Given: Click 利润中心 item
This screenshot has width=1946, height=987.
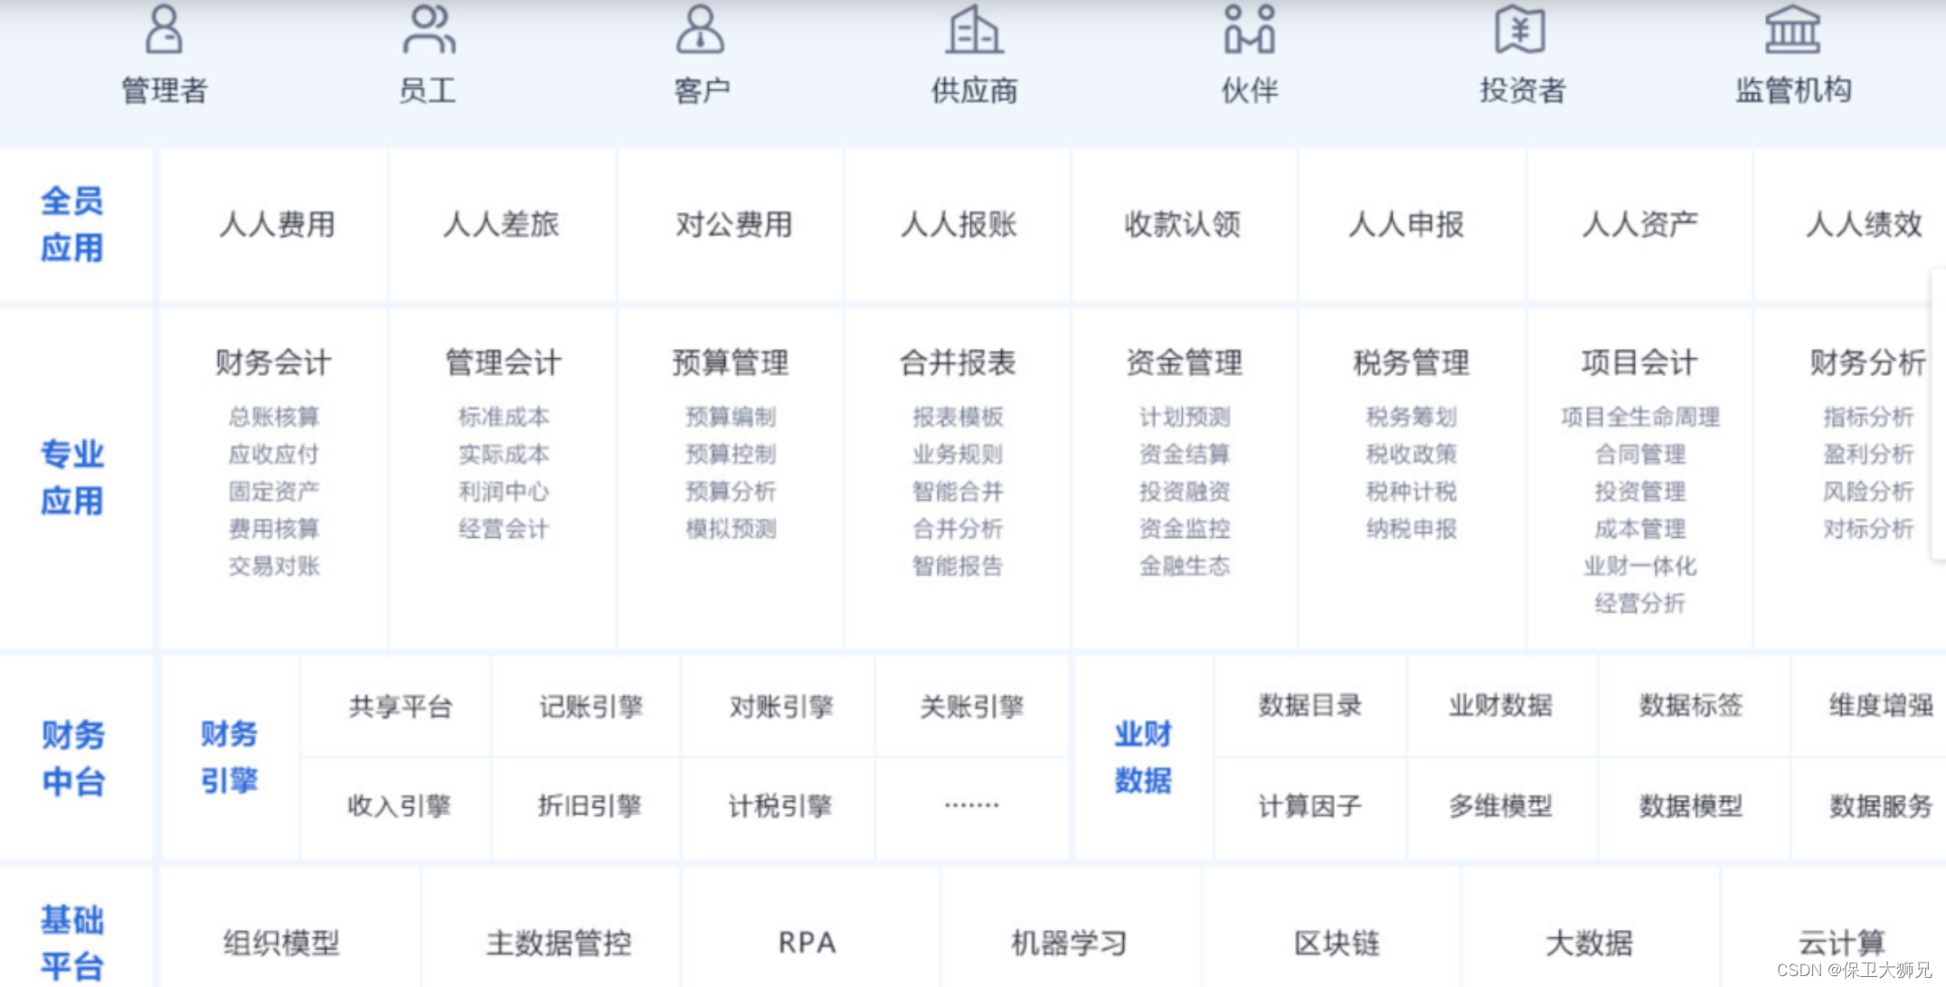Looking at the screenshot, I should coord(504,491).
